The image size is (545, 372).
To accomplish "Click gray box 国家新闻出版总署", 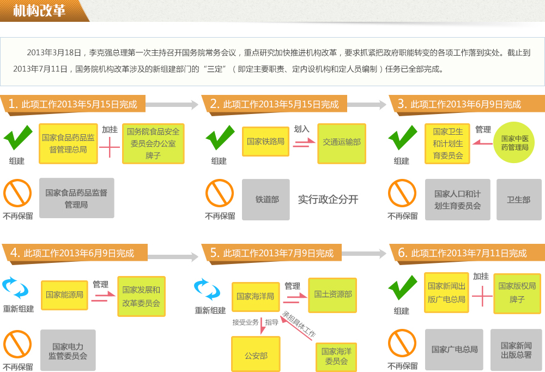I will click(x=516, y=350).
